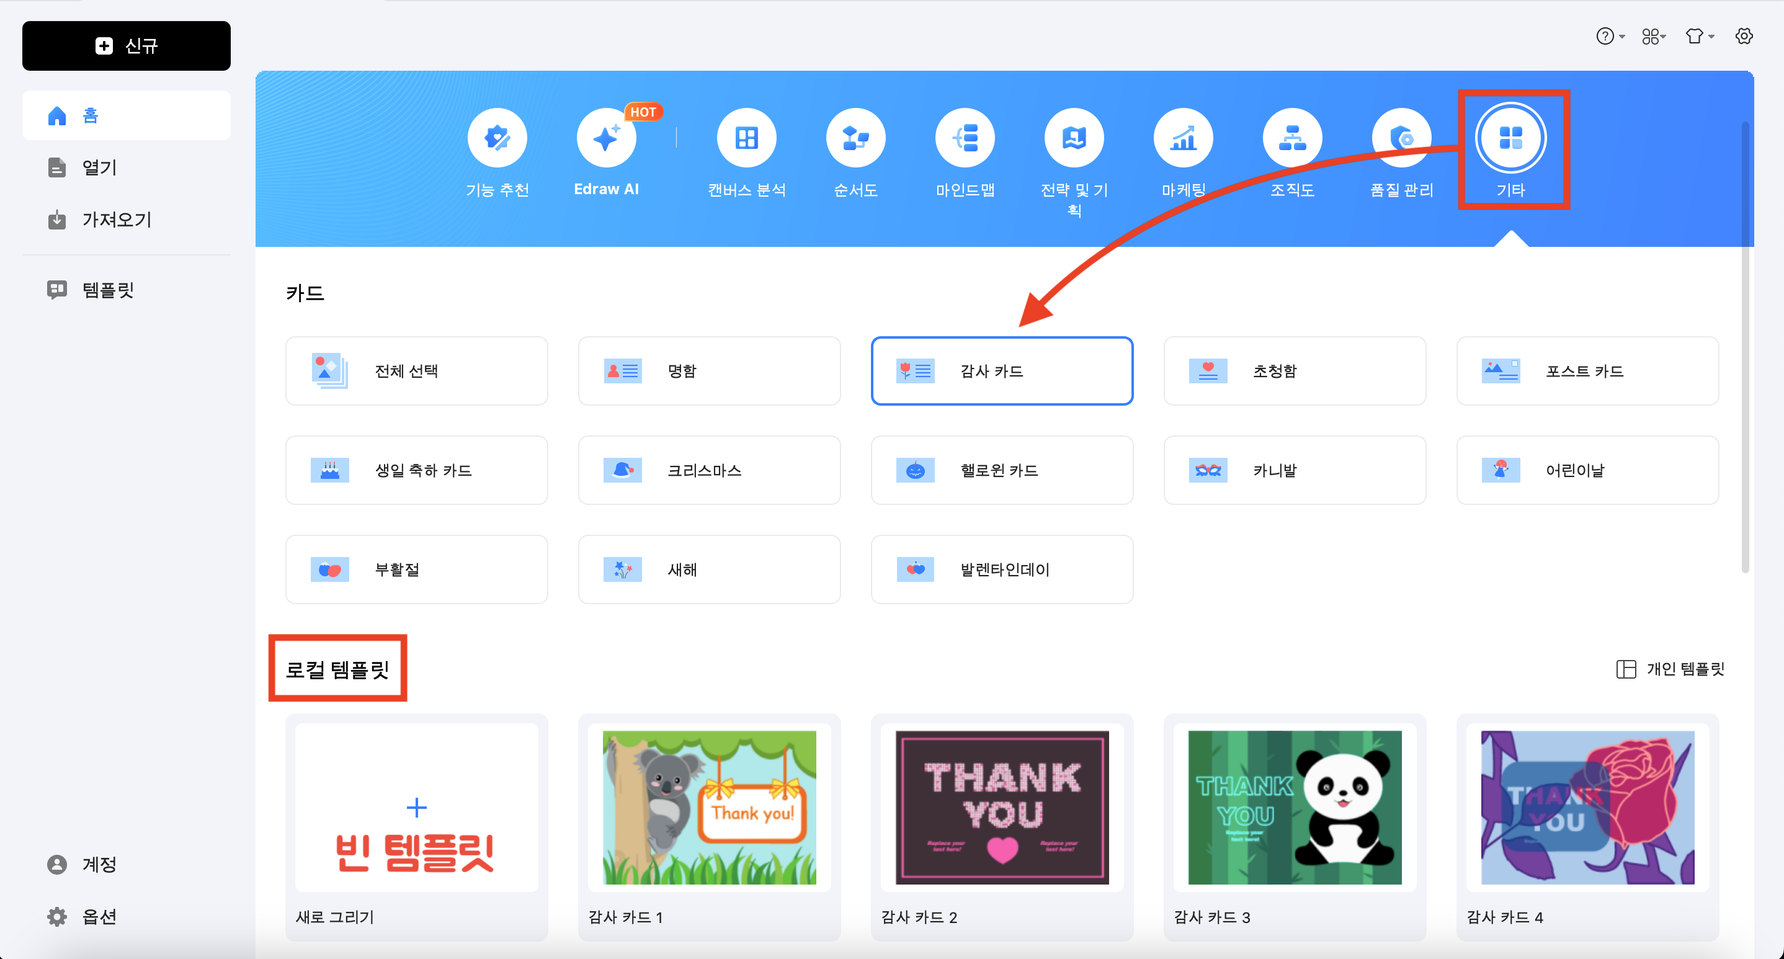Screen dimensions: 1784x959
Task: Select the 전체 선택 card type
Action: pos(417,371)
